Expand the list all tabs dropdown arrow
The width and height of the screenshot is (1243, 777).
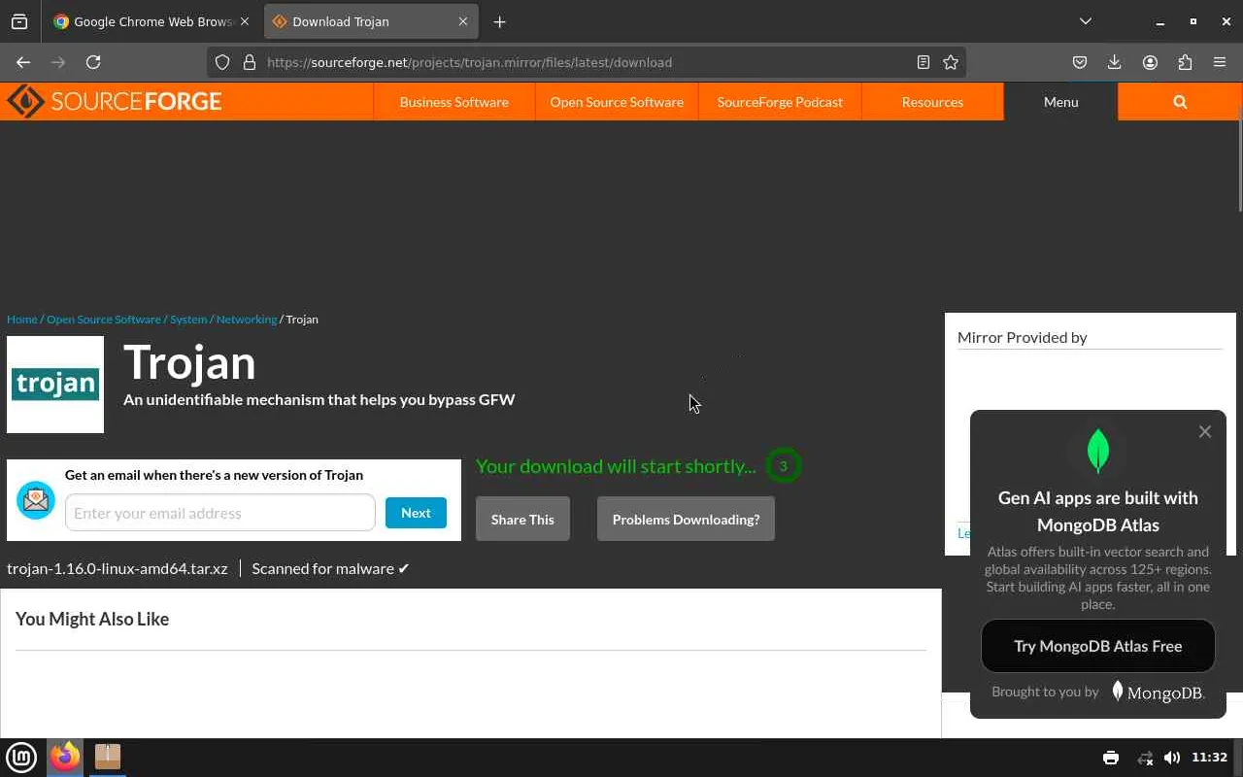tap(1086, 21)
